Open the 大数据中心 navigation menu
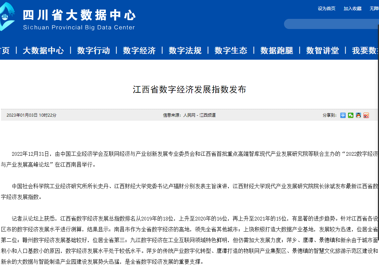This screenshot has height=266, width=379. [x=43, y=51]
